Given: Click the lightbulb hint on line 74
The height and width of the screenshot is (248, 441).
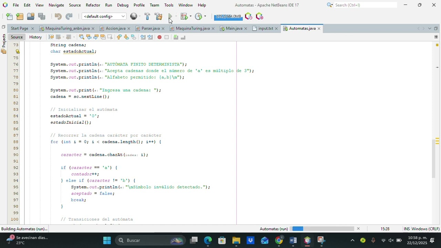Looking at the screenshot, I should (17, 51).
